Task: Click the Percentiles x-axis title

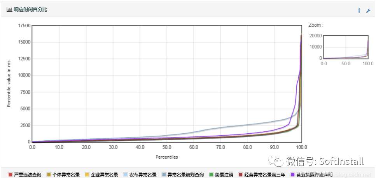Action: [x=167, y=157]
